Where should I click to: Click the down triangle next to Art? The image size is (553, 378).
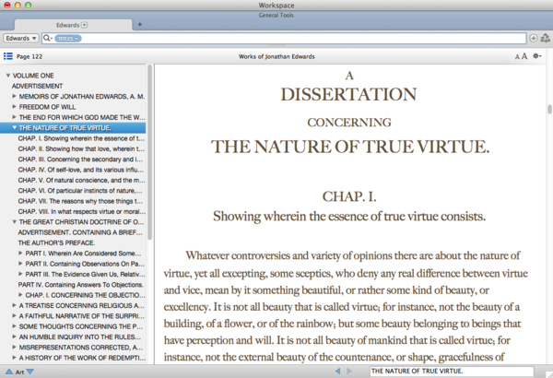[30, 372]
